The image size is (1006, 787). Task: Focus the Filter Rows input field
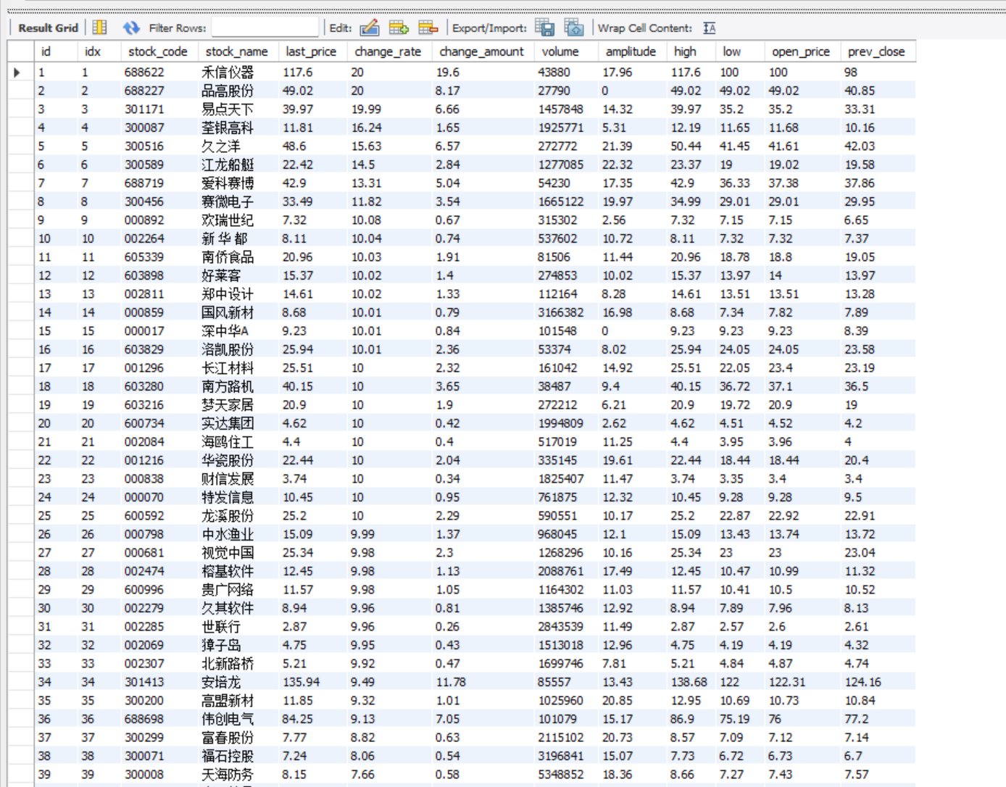click(x=265, y=28)
